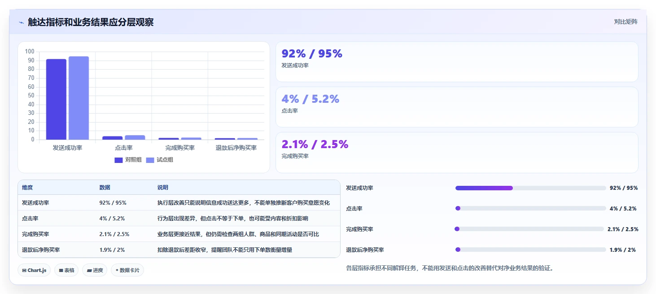Click the description starting 业务层更接近结果
This screenshot has height=294, width=656.
click(238, 234)
